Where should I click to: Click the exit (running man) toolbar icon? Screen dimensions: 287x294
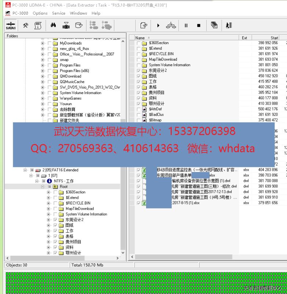tap(229, 25)
